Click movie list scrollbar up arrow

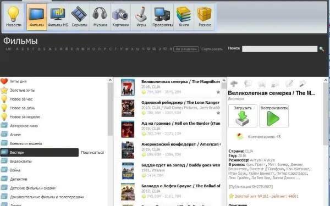pos(224,80)
